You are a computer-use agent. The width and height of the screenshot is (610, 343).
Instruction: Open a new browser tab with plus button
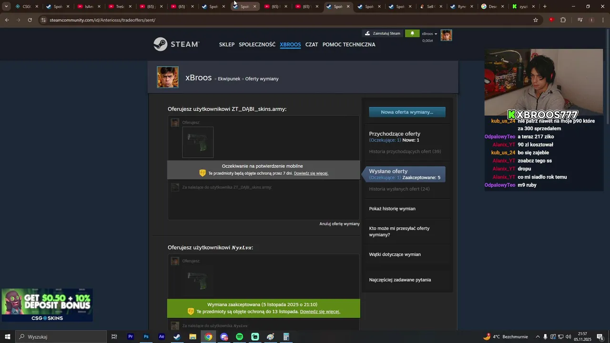(x=545, y=7)
